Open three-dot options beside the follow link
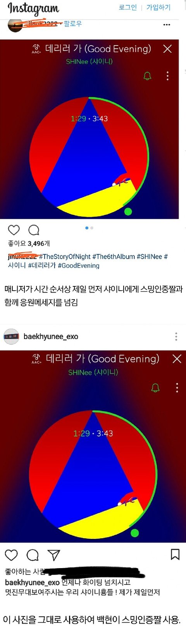 coord(167,25)
